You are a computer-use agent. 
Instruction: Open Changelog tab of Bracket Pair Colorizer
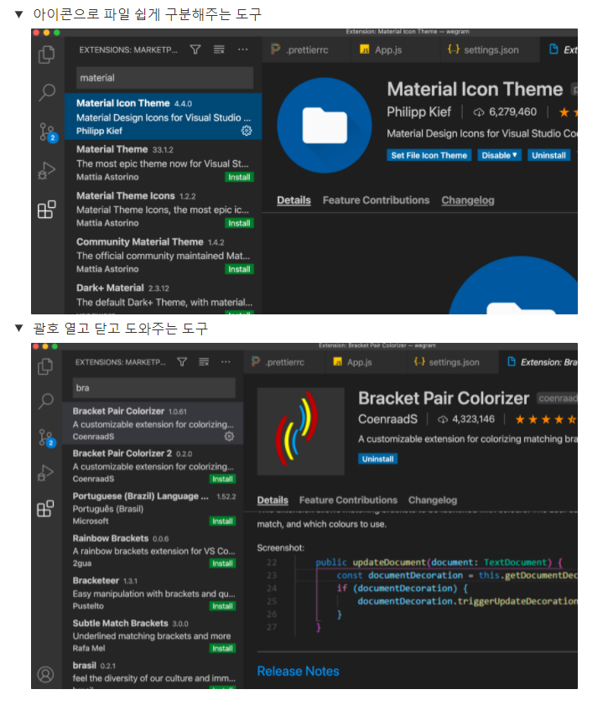433,500
